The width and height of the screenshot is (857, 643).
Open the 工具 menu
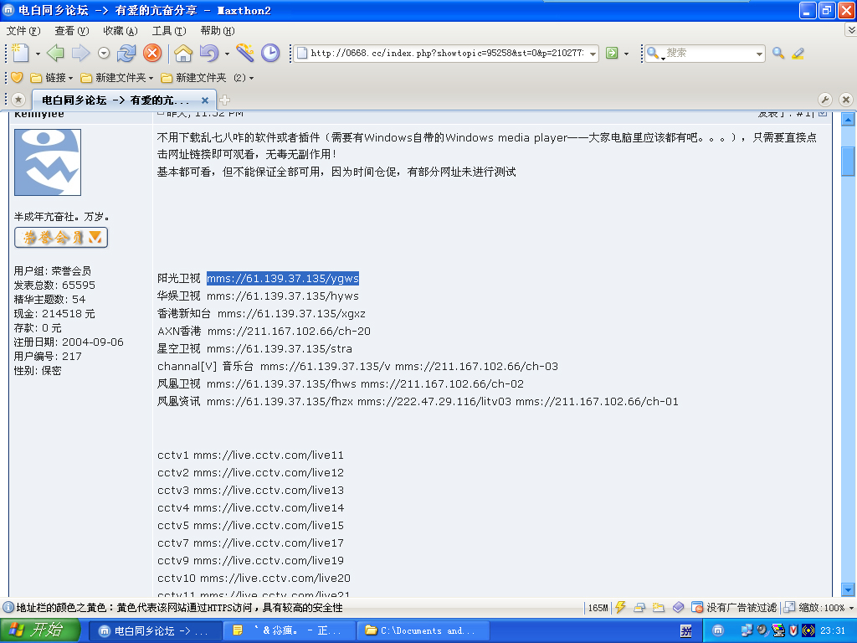click(168, 31)
